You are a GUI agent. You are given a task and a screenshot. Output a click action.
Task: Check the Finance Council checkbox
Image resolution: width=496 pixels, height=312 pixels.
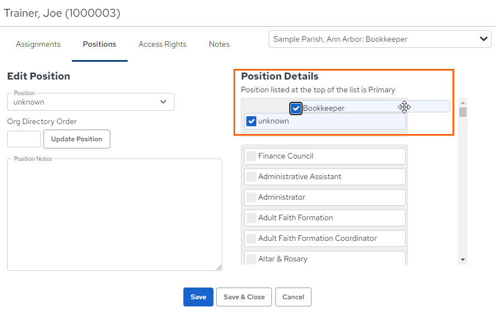point(251,156)
